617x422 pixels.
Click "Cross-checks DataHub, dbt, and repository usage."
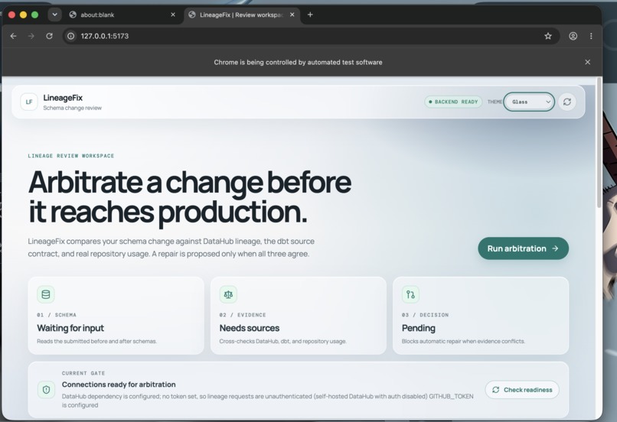[x=283, y=341]
